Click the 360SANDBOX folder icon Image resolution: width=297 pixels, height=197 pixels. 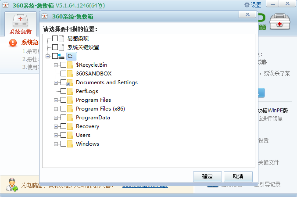[x=70, y=74]
